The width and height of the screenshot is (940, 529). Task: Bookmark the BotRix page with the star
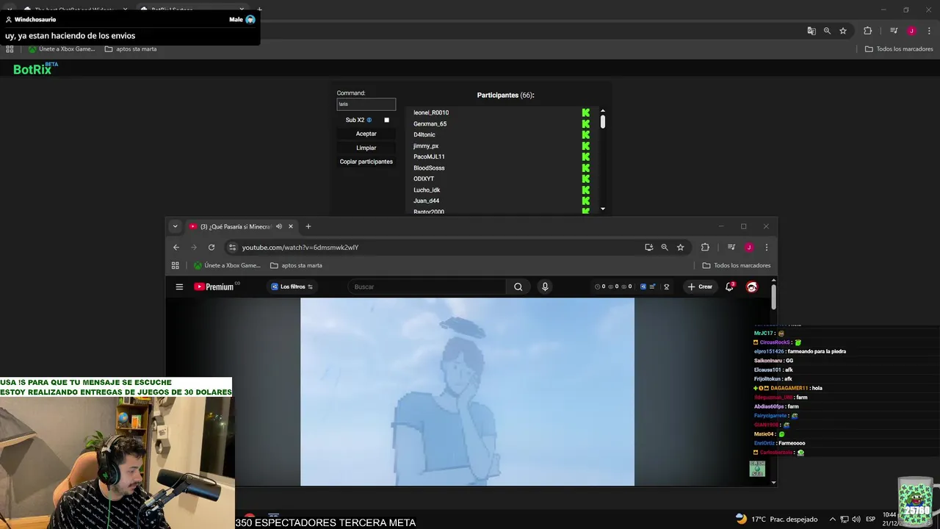coord(843,31)
